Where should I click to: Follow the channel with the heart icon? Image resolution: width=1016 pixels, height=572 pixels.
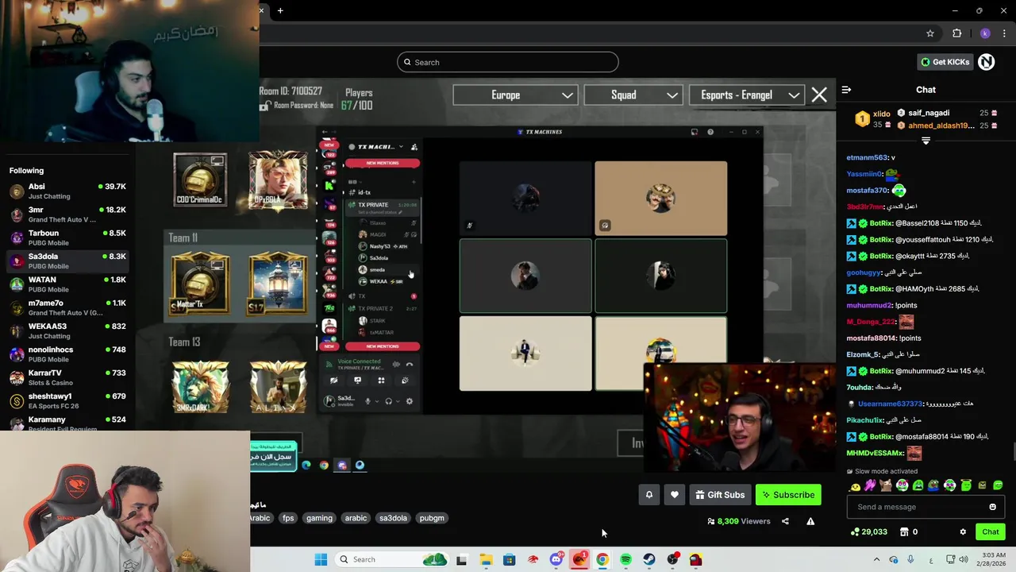(x=675, y=495)
